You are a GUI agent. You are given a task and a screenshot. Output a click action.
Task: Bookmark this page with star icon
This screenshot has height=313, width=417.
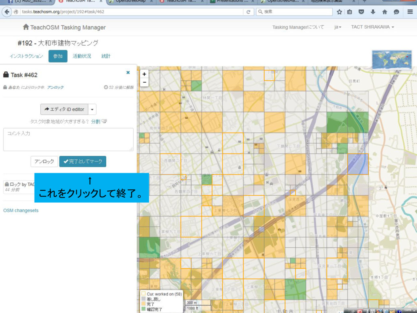339,12
